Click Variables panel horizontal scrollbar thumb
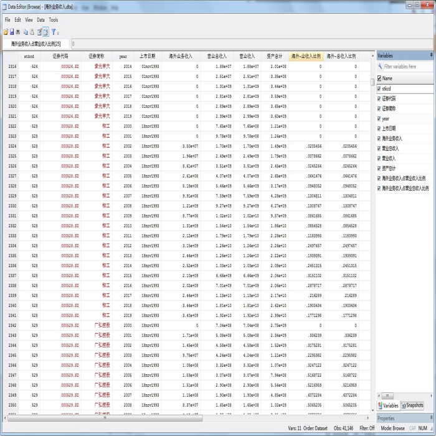Image resolution: width=436 pixels, height=436 pixels. click(387, 396)
